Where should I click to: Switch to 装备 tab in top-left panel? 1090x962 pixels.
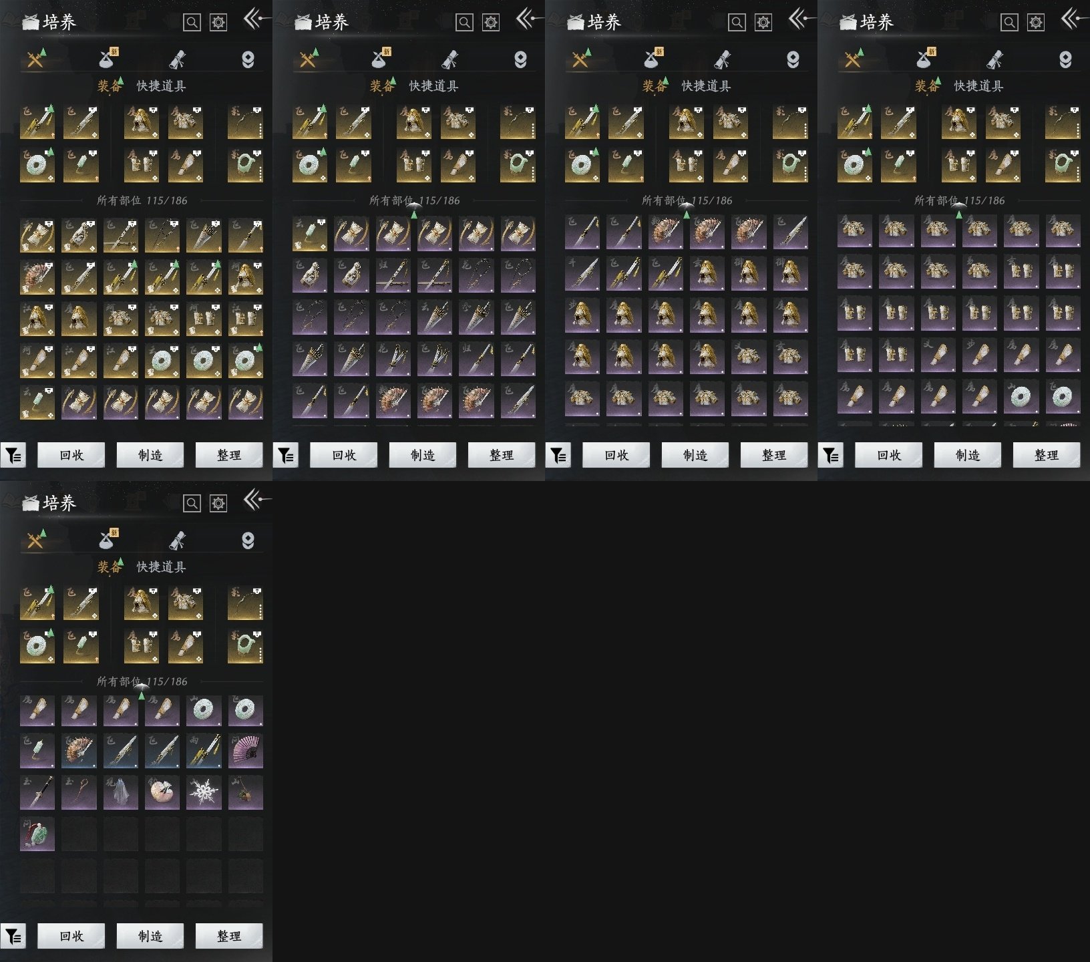pos(110,86)
